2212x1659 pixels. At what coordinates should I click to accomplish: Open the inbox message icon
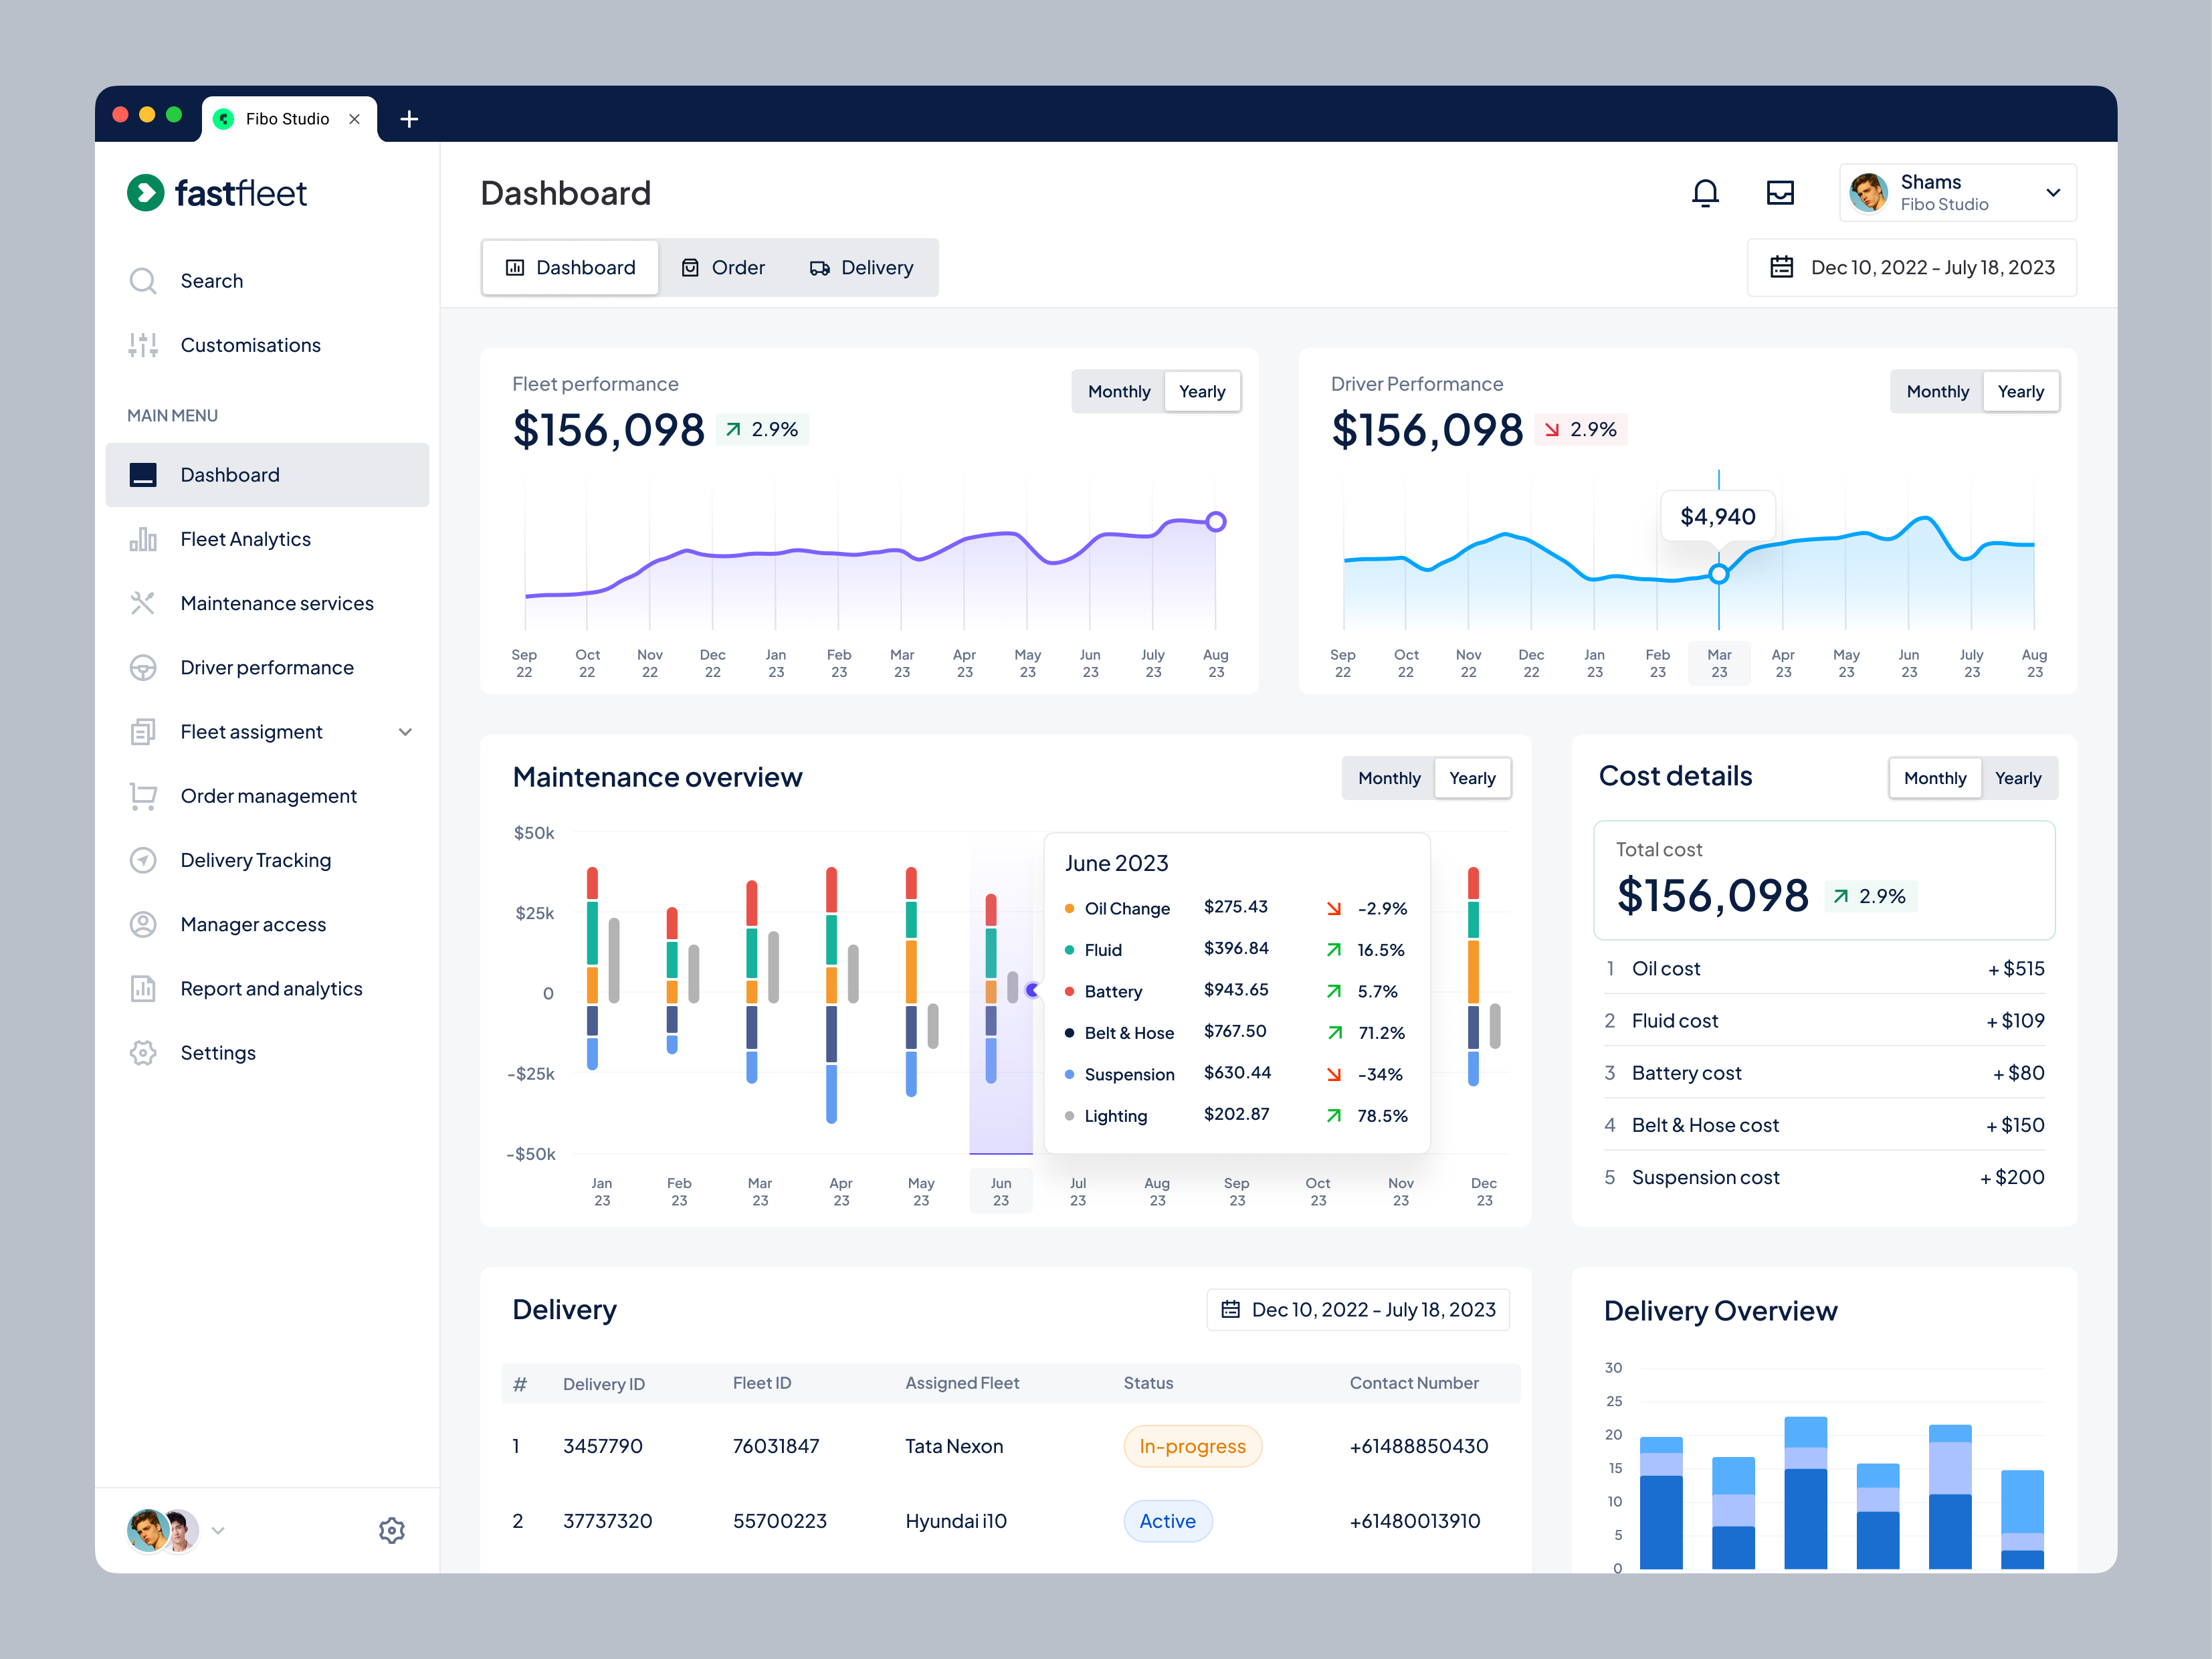pyautogui.click(x=1781, y=192)
